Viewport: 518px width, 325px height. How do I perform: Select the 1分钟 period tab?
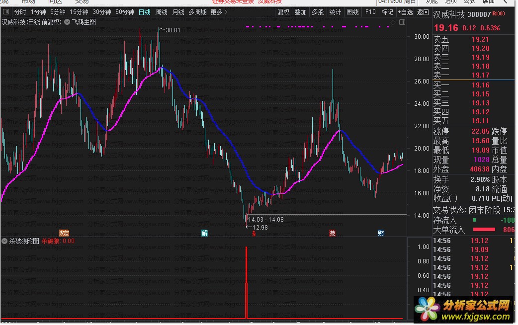pyautogui.click(x=38, y=12)
